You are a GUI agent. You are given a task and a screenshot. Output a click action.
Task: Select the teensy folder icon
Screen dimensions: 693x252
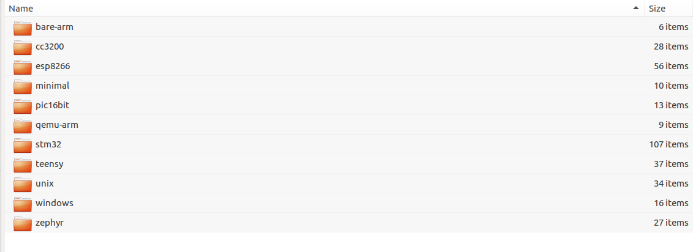coord(22,165)
